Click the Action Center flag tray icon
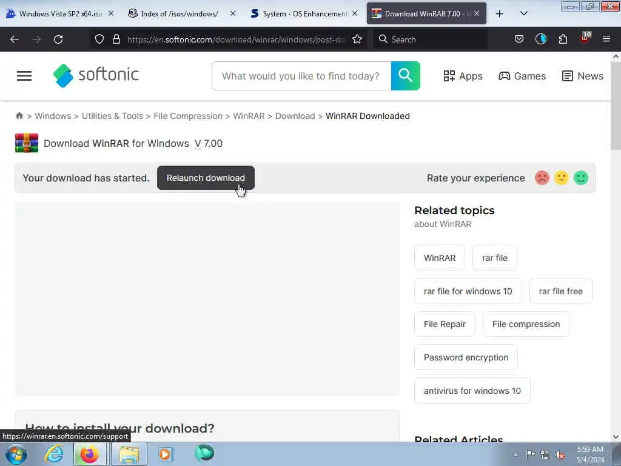The height and width of the screenshot is (466, 621). click(x=530, y=454)
